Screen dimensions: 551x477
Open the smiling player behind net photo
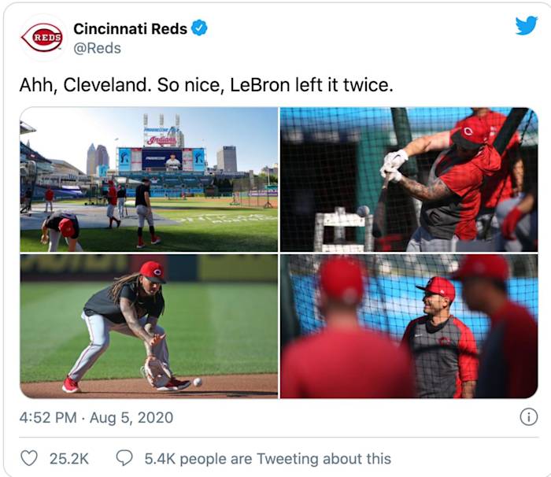[x=409, y=326]
